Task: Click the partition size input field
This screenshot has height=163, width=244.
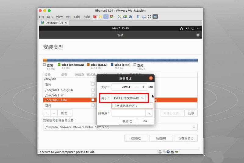Action: 121,87
